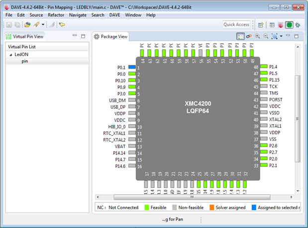The width and height of the screenshot is (308, 228).
Task: Select the pin item under LedON
Action: coord(24,61)
